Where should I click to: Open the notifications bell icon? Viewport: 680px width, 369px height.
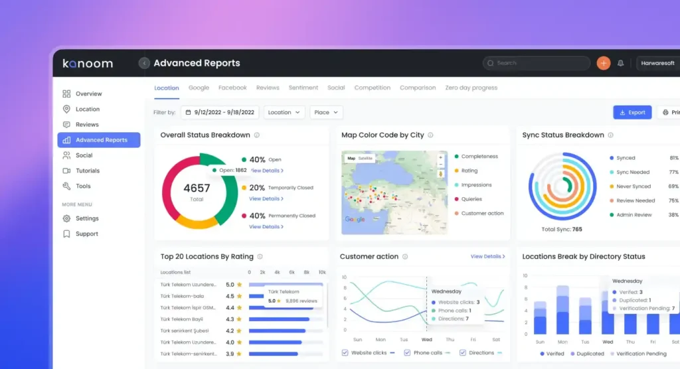tap(620, 64)
